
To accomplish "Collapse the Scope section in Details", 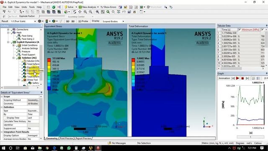I will [2, 96].
